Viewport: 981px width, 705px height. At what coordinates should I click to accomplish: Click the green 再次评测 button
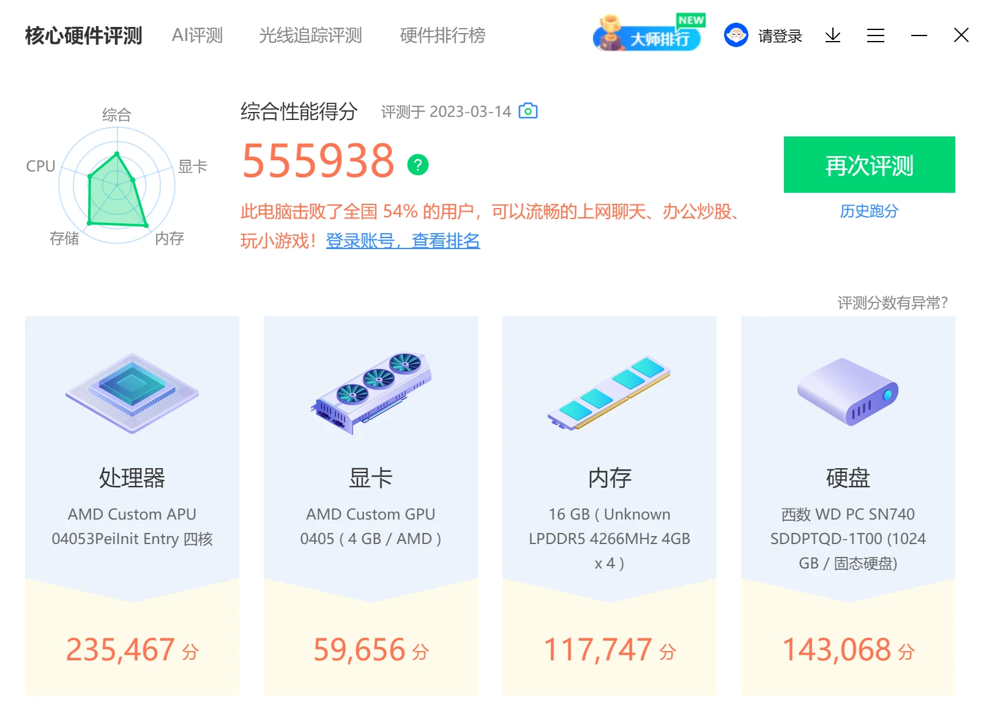tap(869, 165)
